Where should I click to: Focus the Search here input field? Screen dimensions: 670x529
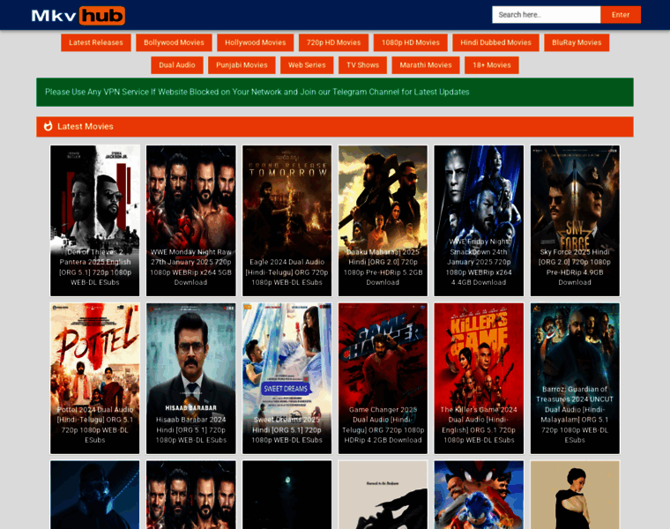coord(546,14)
